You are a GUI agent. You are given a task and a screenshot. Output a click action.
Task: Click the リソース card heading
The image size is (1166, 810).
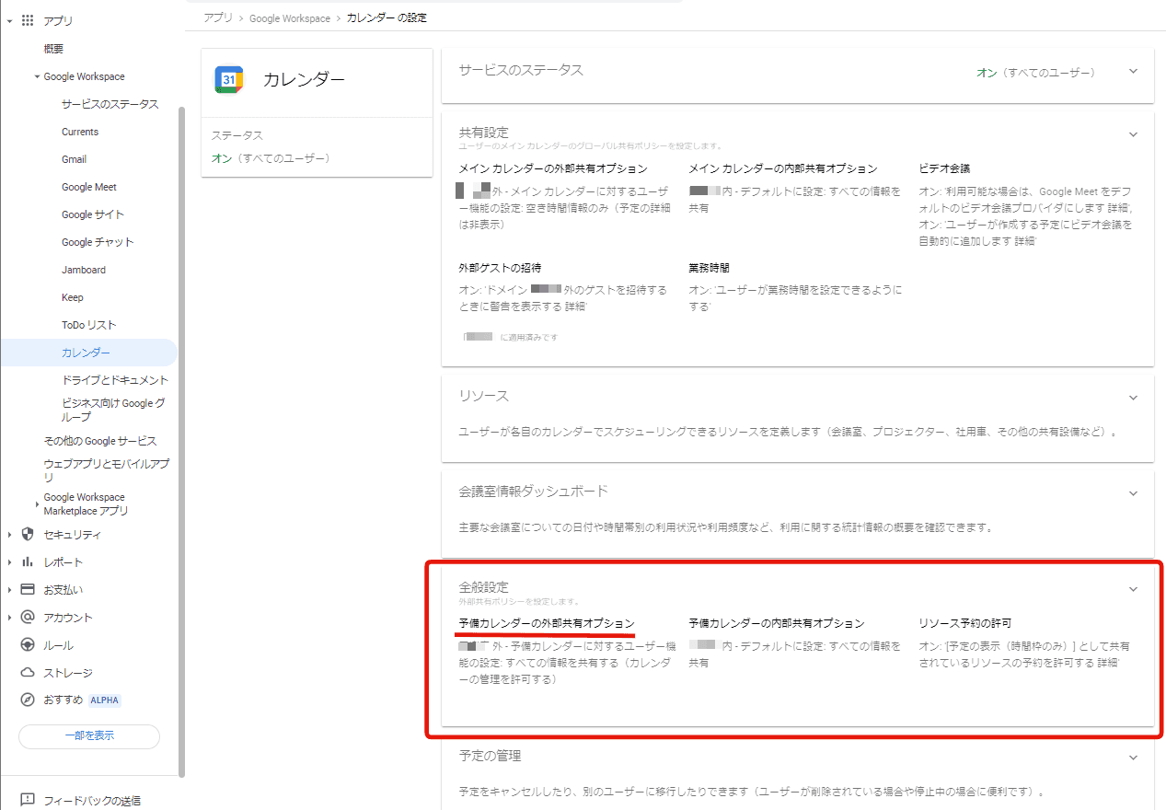click(x=484, y=396)
